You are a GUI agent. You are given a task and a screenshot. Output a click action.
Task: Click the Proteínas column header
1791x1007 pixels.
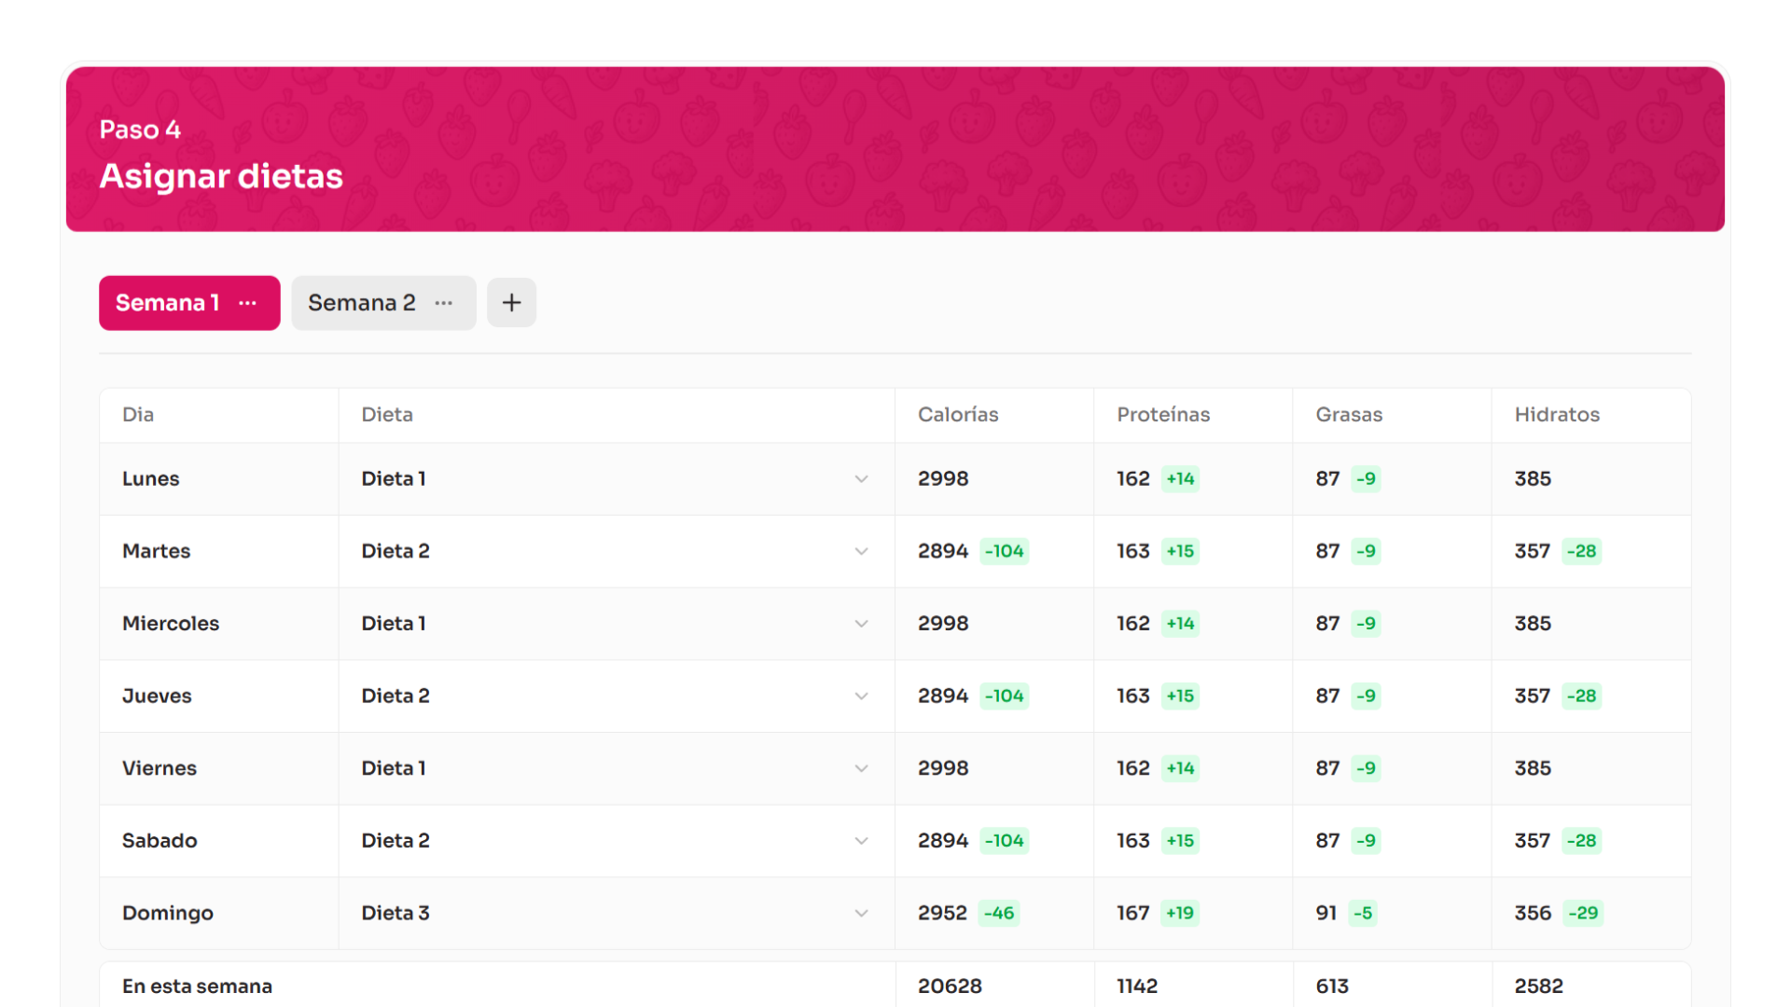(x=1163, y=415)
